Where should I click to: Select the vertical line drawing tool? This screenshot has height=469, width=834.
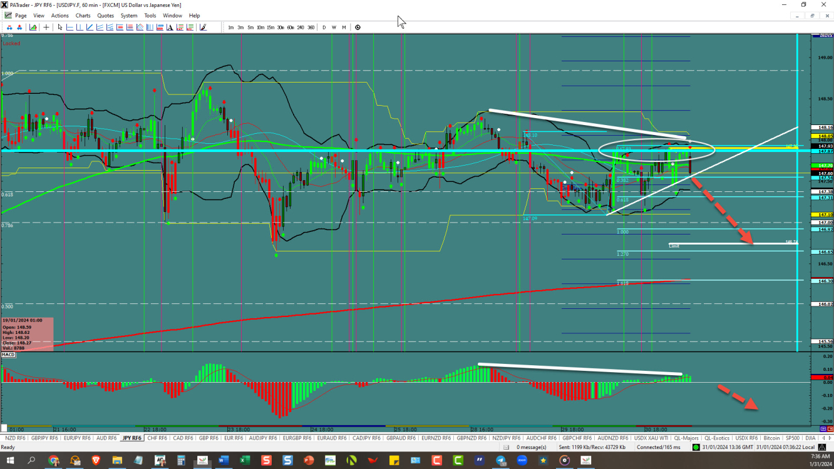click(80, 27)
